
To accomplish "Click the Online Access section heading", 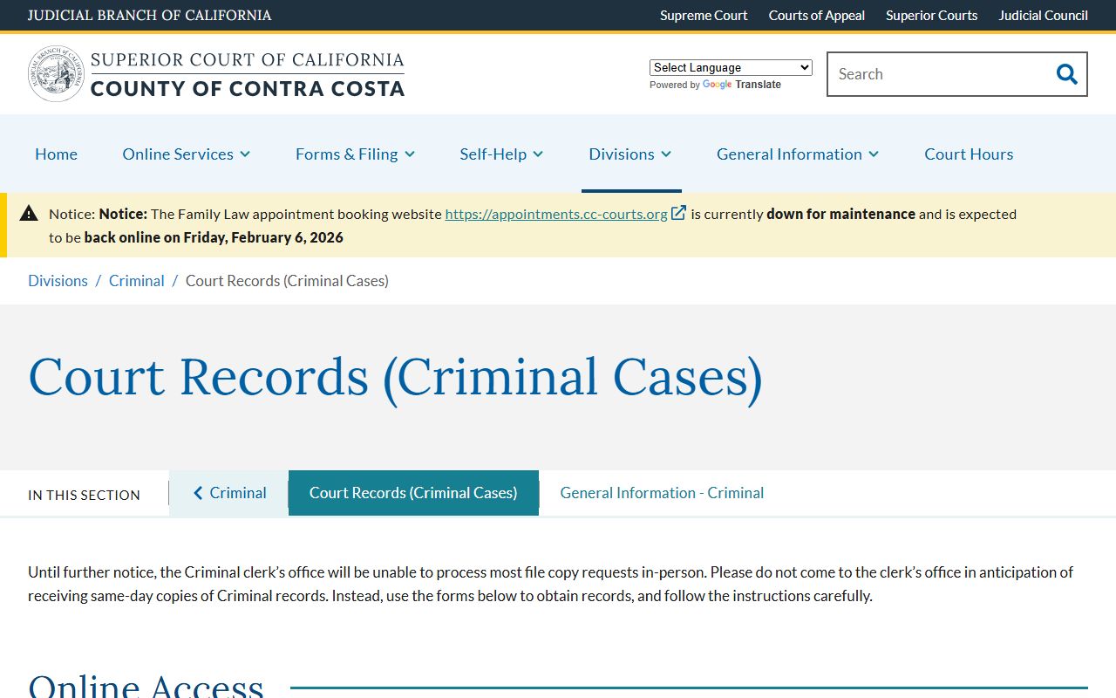I will pos(146,685).
